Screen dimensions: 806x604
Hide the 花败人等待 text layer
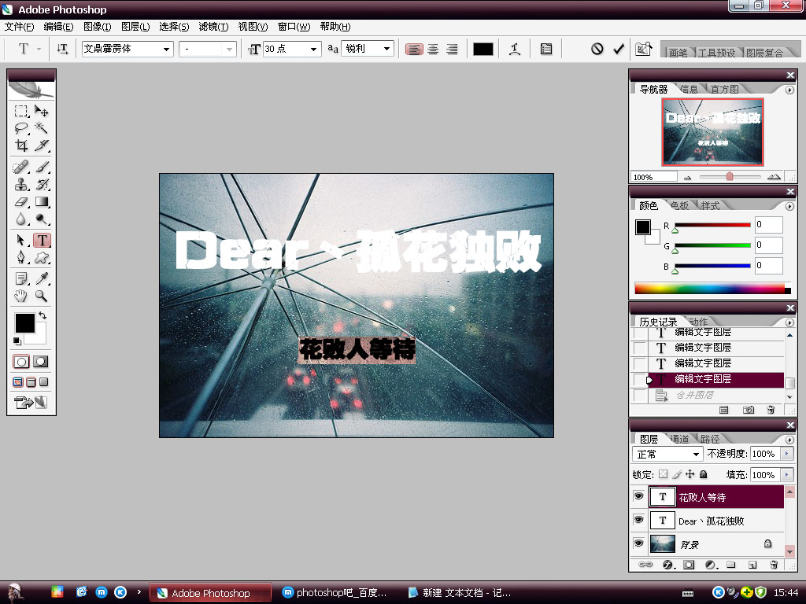[638, 497]
